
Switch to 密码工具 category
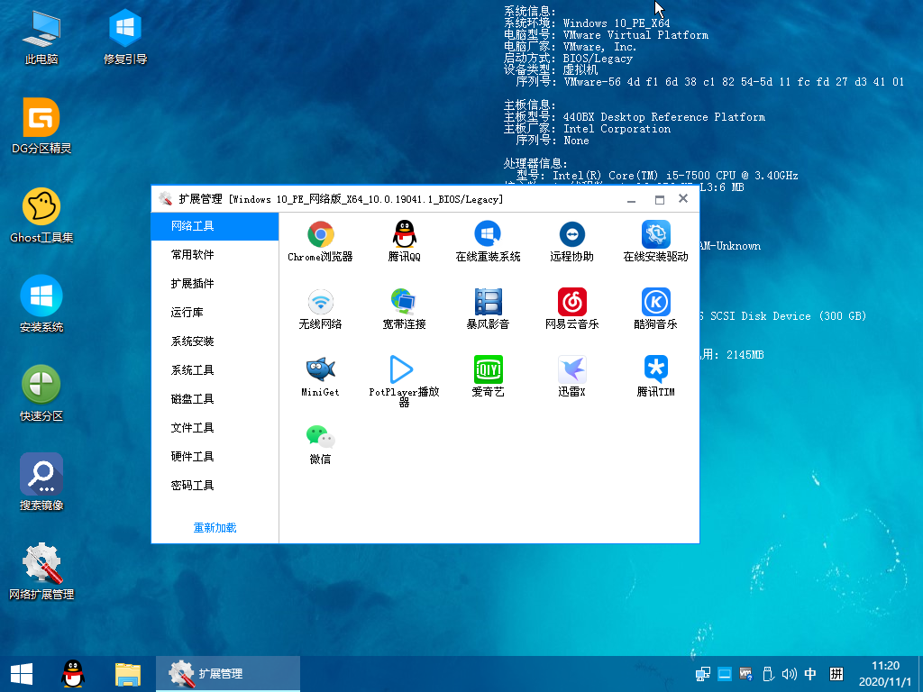(215, 486)
